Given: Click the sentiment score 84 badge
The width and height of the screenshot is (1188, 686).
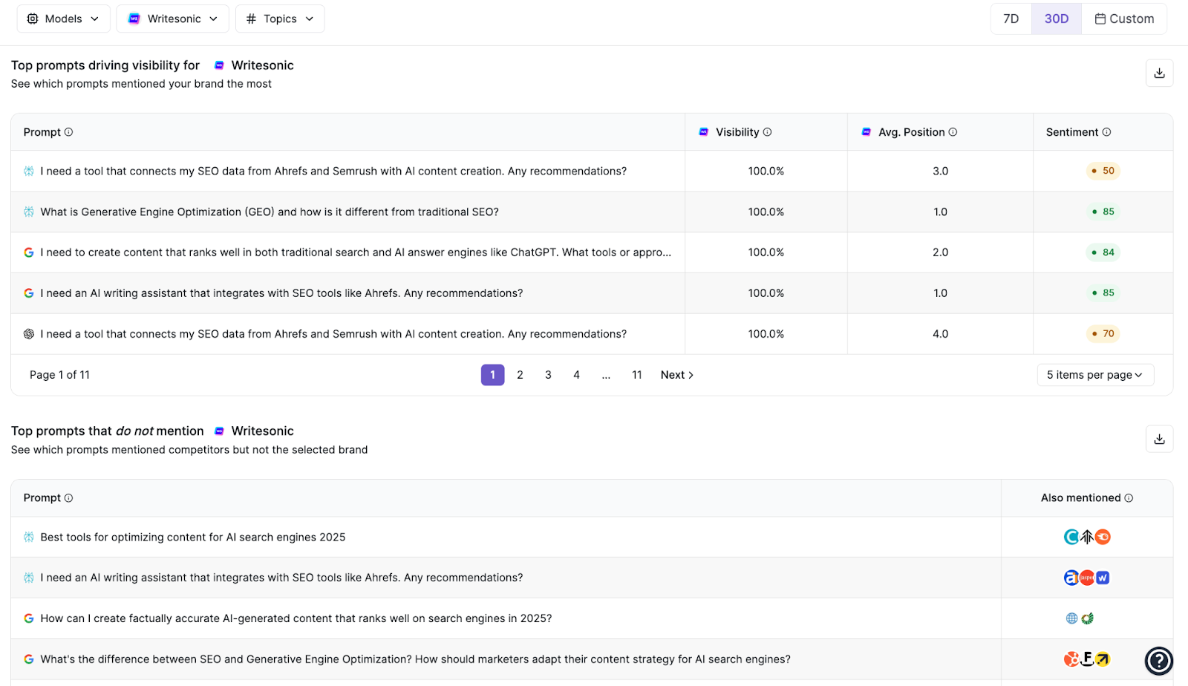Looking at the screenshot, I should 1103,252.
